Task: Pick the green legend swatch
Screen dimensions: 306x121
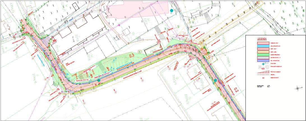Action: coord(263,54)
